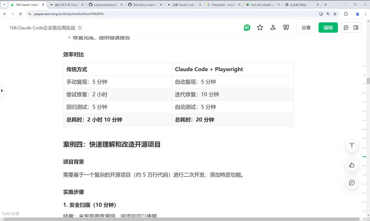Bookmark this page with star icon
The image size is (370, 221).
tap(335, 14)
